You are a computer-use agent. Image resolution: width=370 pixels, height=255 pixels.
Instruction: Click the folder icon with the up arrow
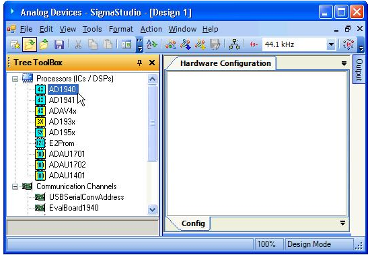pyautogui.click(x=44, y=44)
